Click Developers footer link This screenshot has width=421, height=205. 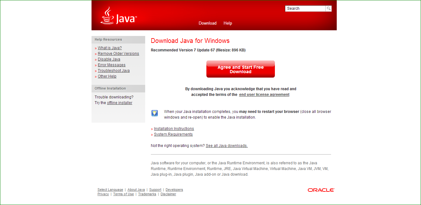(174, 190)
